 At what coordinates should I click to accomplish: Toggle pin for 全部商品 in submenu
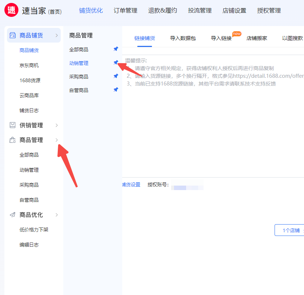116,49
